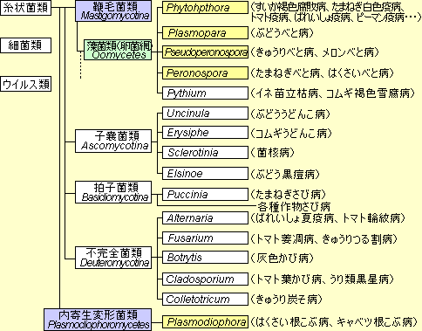The width and height of the screenshot is (422, 331).
Task: Open the Puccinia genus box
Action: tap(205, 194)
